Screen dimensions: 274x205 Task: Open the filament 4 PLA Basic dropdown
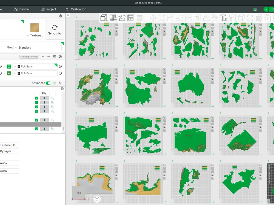[x=35, y=73]
